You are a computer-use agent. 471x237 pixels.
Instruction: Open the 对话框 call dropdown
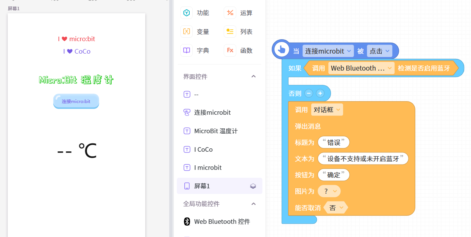tap(327, 110)
